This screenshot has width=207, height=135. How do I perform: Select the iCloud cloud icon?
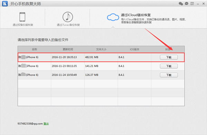click(113, 17)
